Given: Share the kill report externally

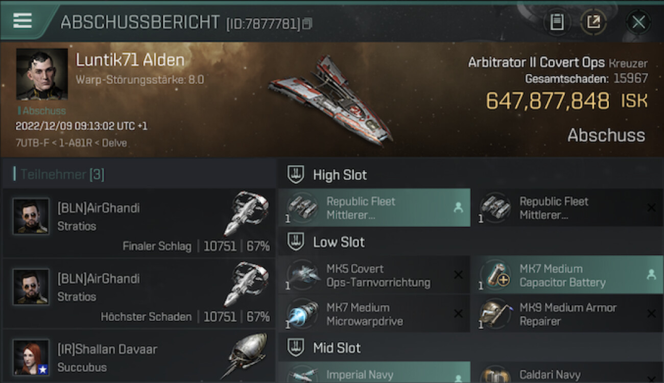Looking at the screenshot, I should [593, 22].
